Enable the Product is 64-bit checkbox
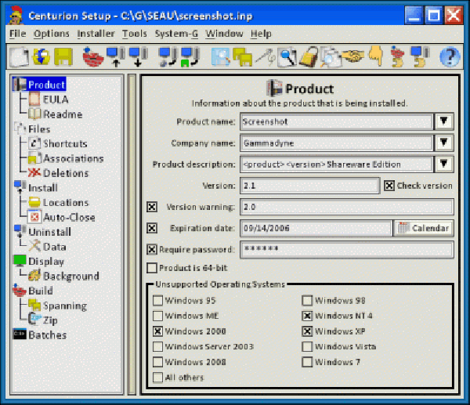470x405 pixels. 152,268
